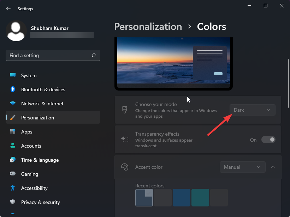Click the Apps icon in sidebar
Screen dimensions: 290x217
pos(13,131)
